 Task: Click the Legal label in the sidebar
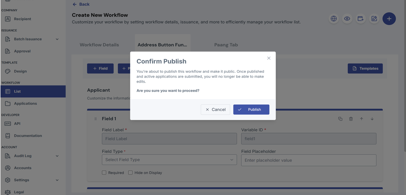(19, 192)
